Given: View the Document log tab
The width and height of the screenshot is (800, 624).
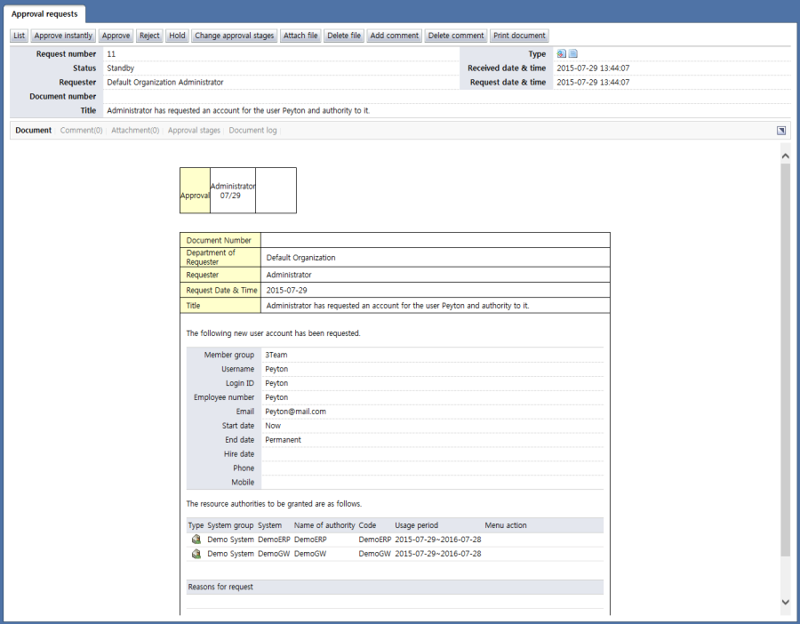Looking at the screenshot, I should tap(253, 131).
